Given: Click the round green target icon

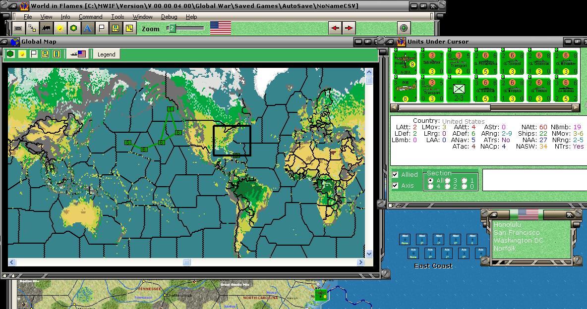Looking at the screenshot, I should pos(404,28).
